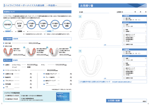Image resolution: width=149 pixels, height=105 pixels.
Task: Click the 特殊装置 option row
Action: click(x=17, y=84)
